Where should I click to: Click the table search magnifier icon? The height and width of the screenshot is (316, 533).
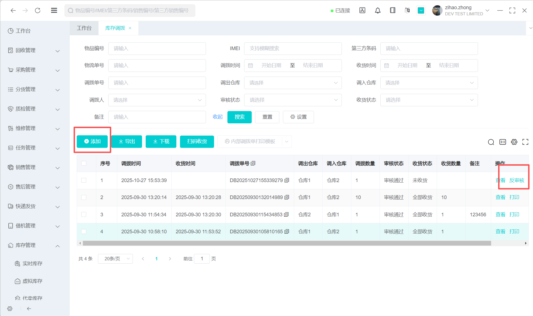(x=491, y=142)
